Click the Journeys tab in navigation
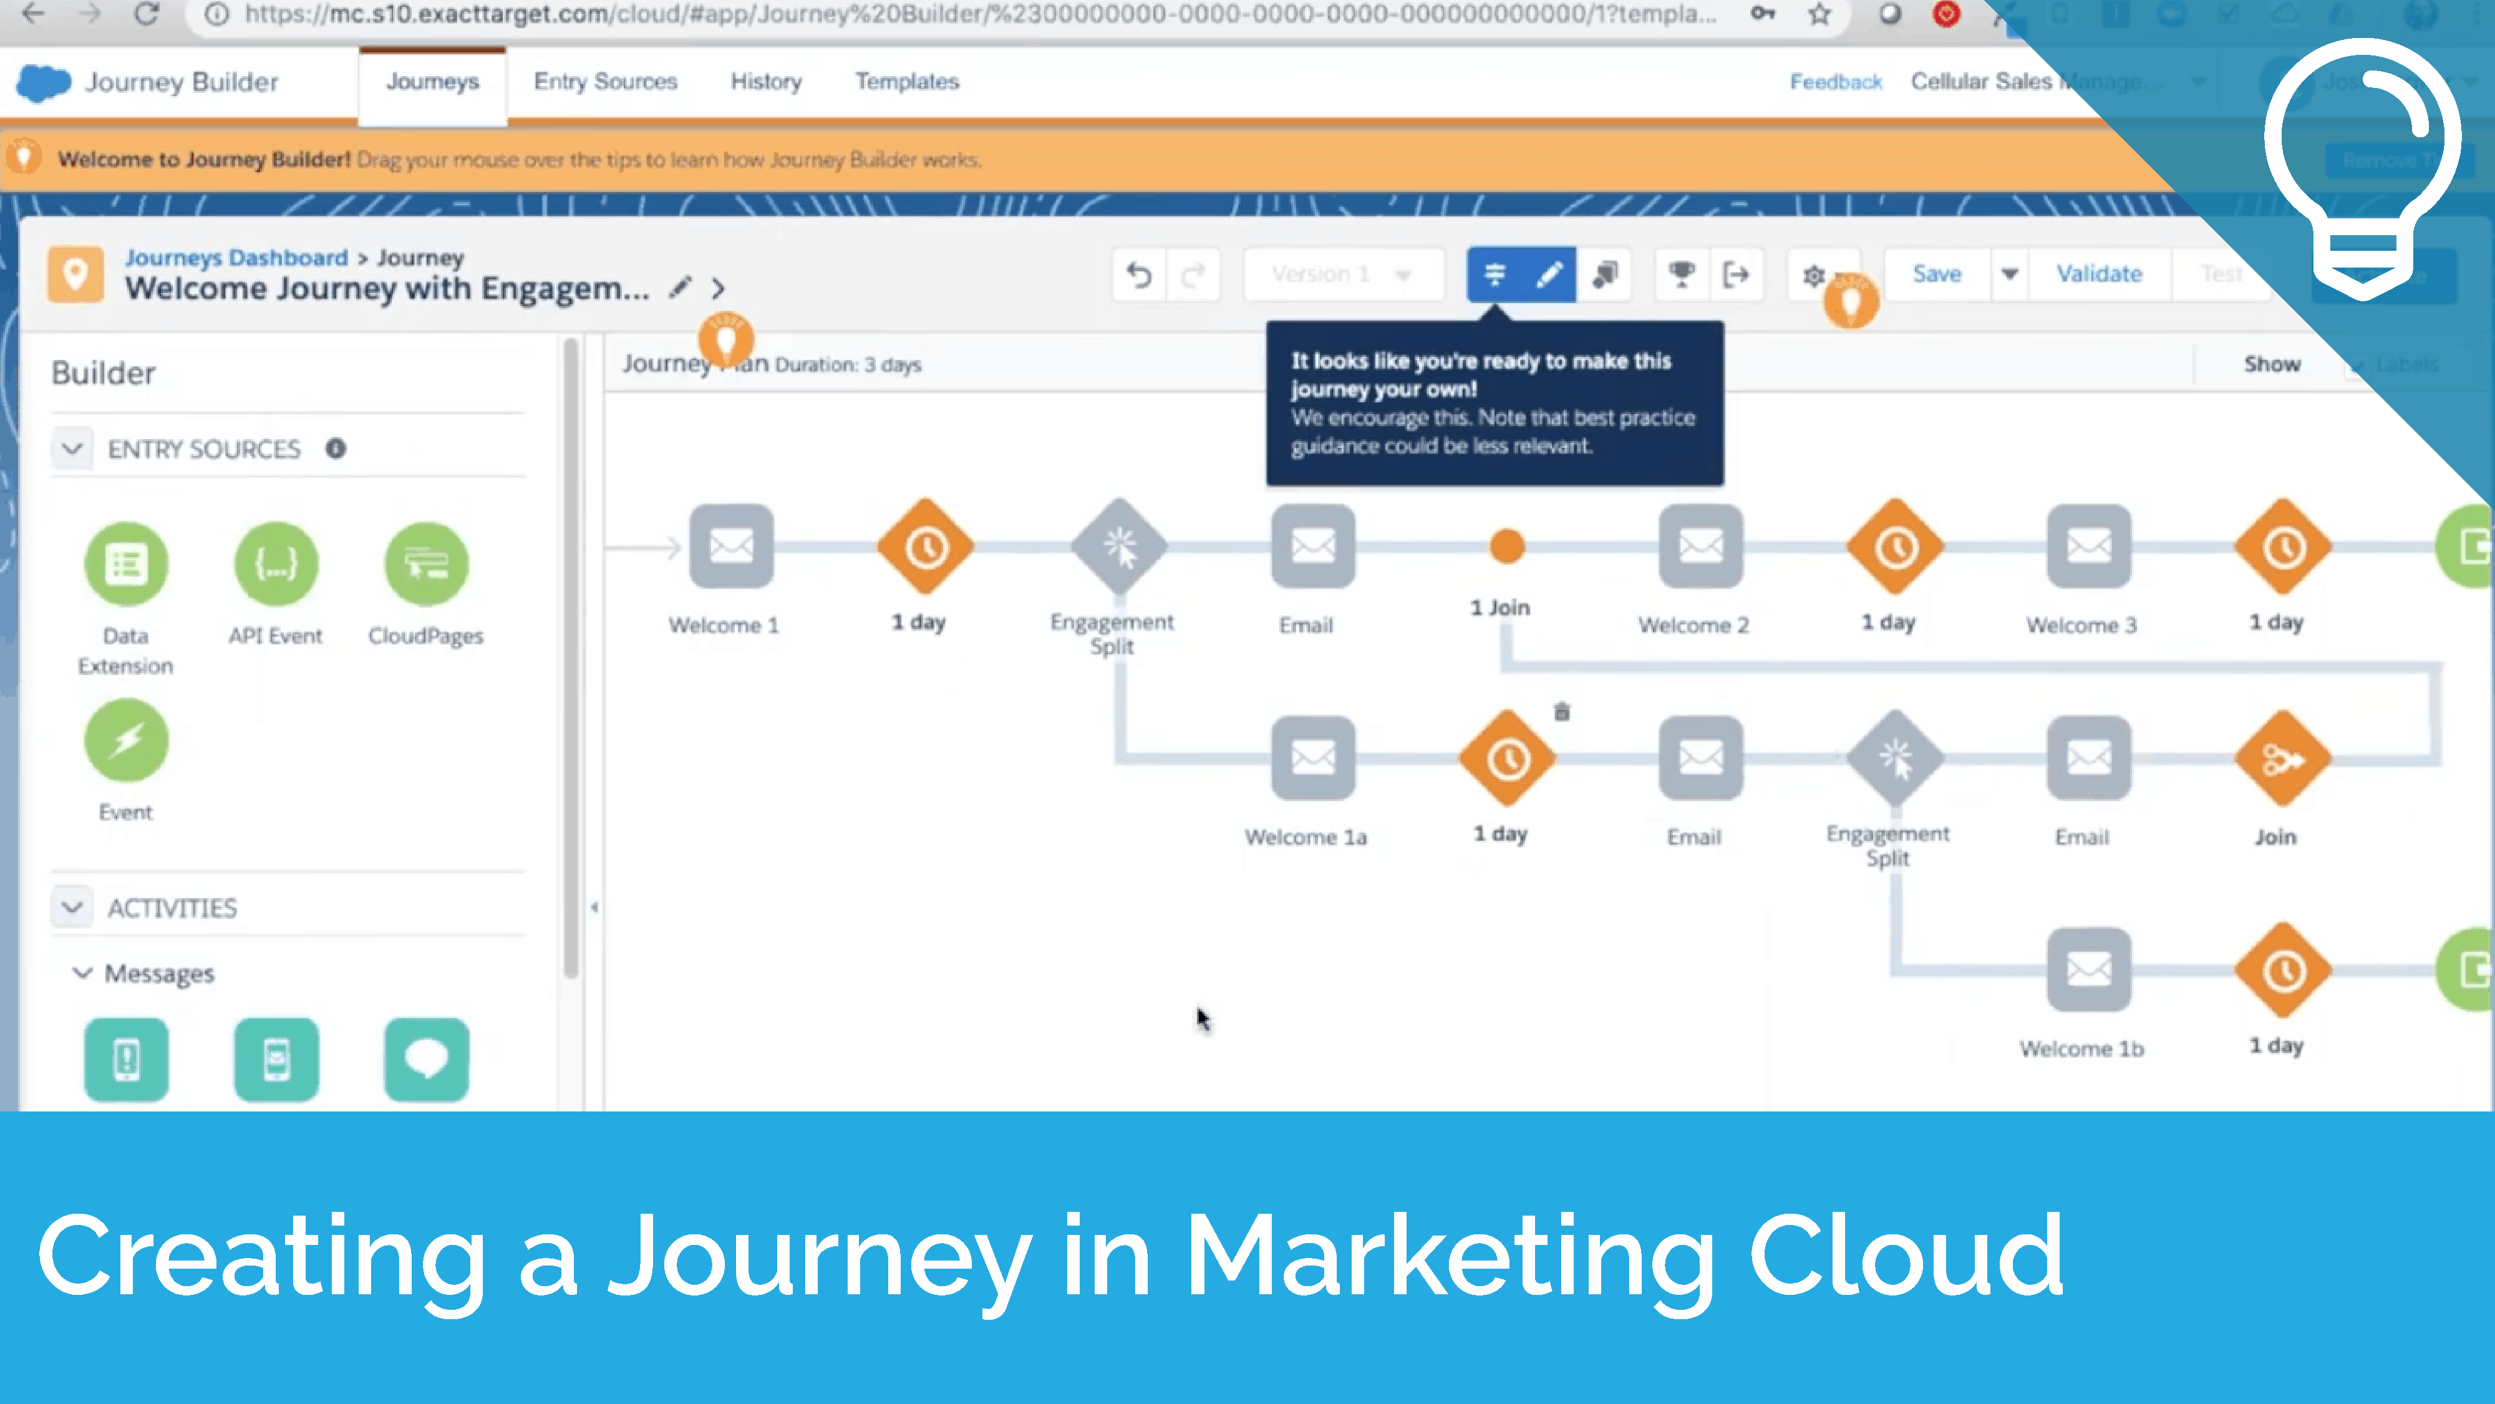The image size is (2495, 1404). (432, 80)
